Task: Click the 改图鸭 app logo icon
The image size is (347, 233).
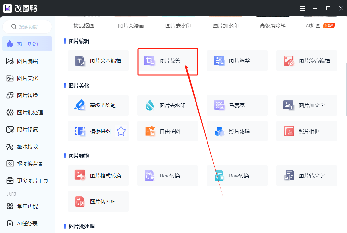Action: 7,8
